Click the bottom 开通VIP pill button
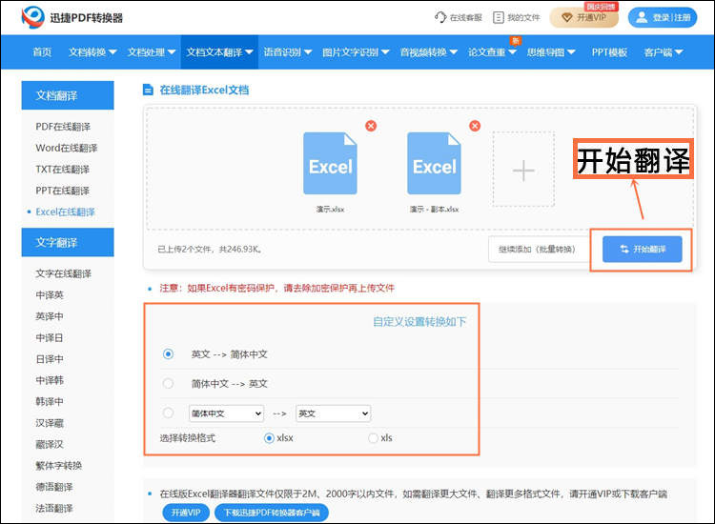Image resolution: width=715 pixels, height=524 pixels. [186, 513]
